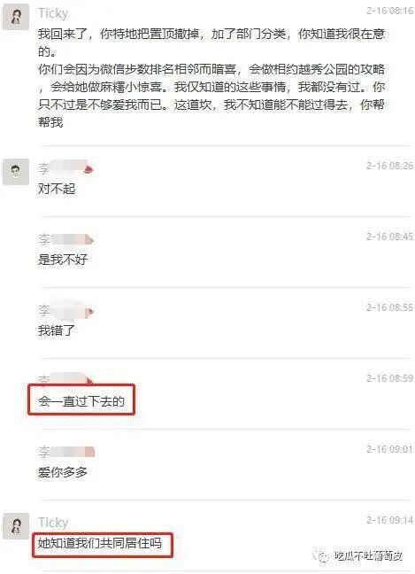The image size is (415, 574).
Task: Click the sender name above 爱你多多
Action: pyautogui.click(x=66, y=452)
